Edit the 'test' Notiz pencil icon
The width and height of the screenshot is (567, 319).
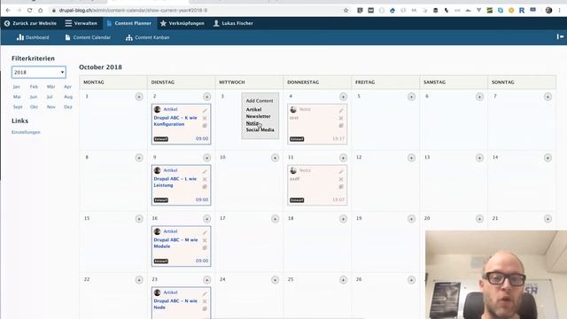(341, 110)
